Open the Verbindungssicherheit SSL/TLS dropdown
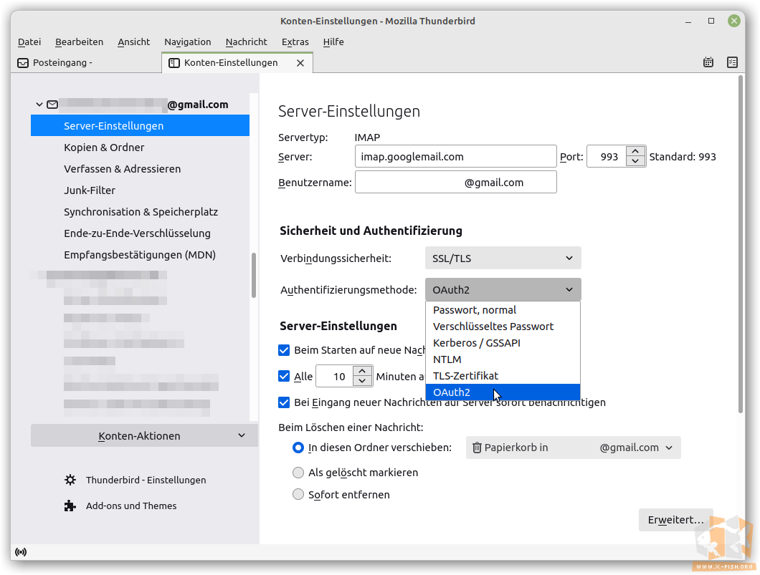 pyautogui.click(x=503, y=258)
